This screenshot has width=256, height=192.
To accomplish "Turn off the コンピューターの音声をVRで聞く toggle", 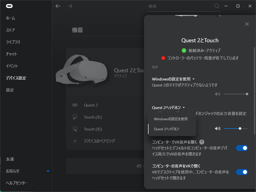I will [x=242, y=172].
